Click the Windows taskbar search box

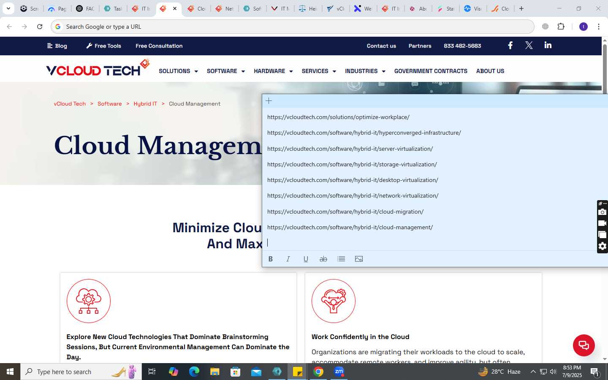[x=81, y=372]
